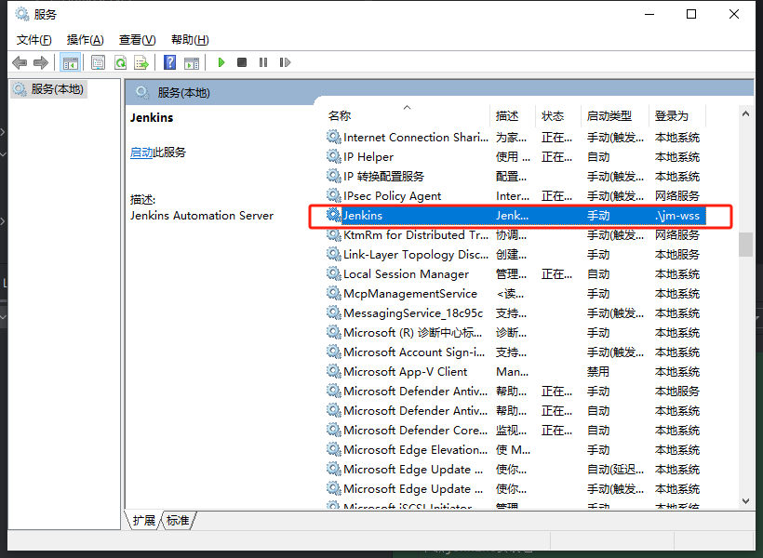Click the Pause service toolbar icon
Viewport: 763px width, 558px height.
click(x=263, y=62)
